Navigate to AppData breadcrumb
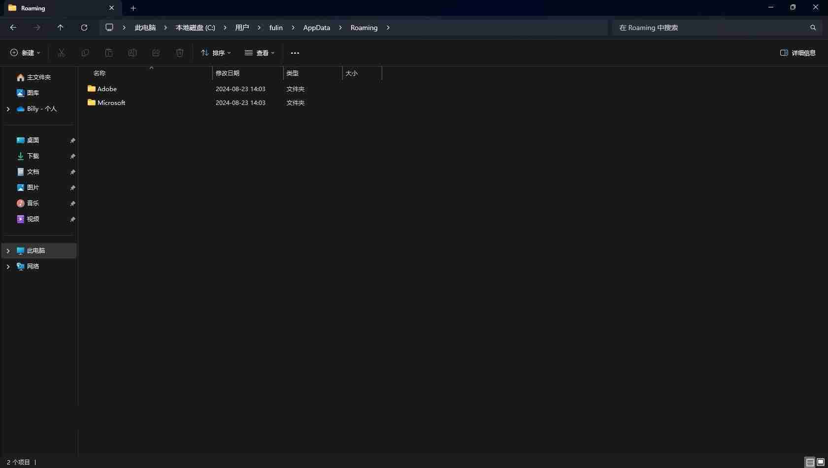828x468 pixels. [x=317, y=28]
